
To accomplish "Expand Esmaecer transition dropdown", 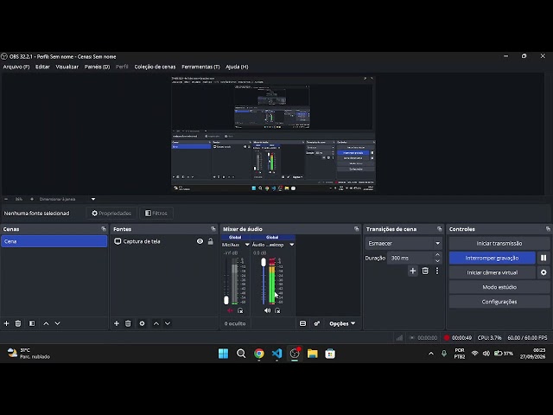I will coord(438,243).
